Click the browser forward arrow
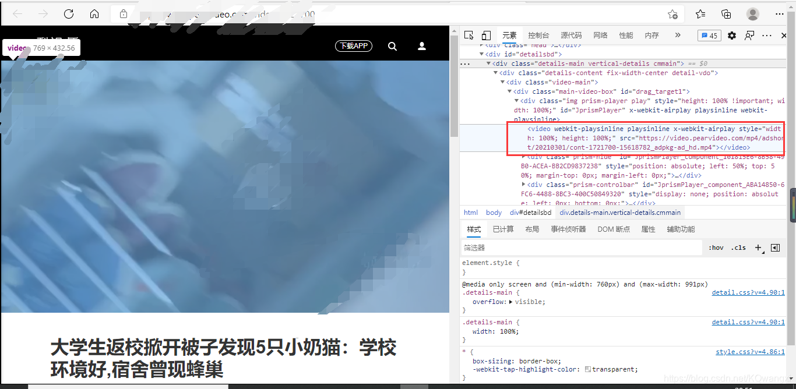Screen dimensions: 796x389 43,14
